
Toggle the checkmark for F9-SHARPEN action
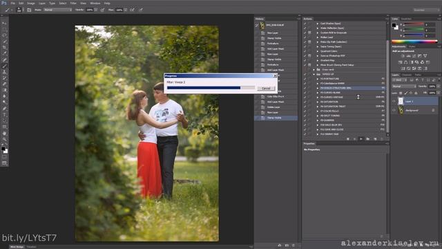(x=305, y=120)
